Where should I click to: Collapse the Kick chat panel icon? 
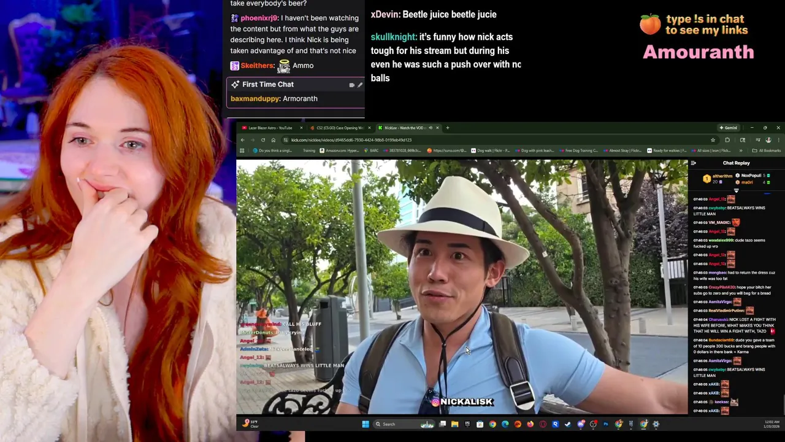pos(693,163)
